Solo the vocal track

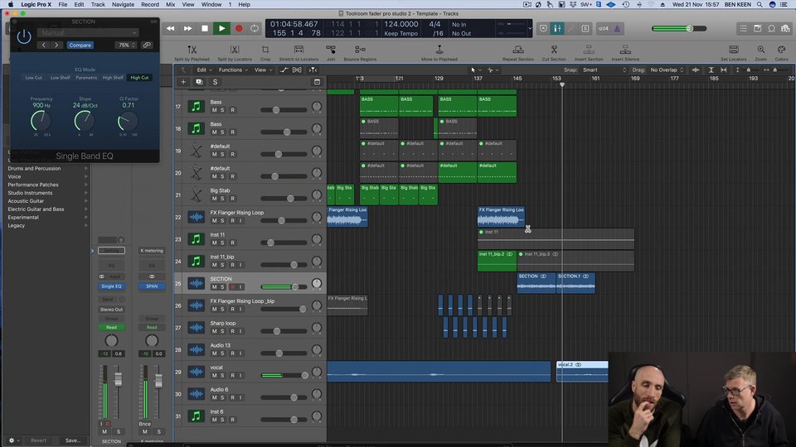click(222, 376)
